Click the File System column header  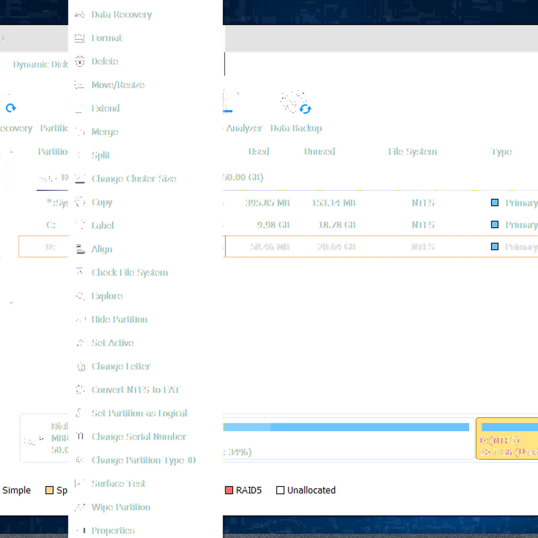click(413, 152)
